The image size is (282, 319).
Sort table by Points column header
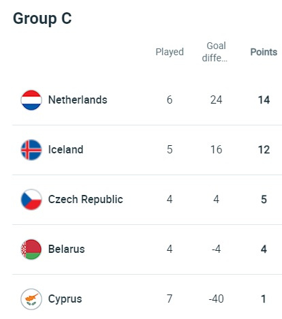point(264,52)
